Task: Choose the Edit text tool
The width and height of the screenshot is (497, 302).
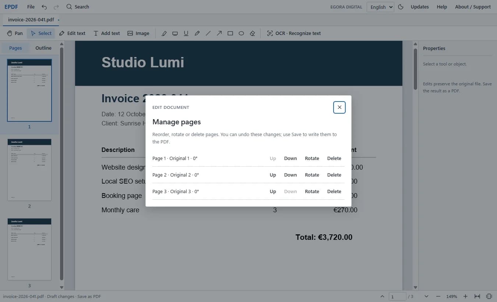Action: tap(72, 33)
